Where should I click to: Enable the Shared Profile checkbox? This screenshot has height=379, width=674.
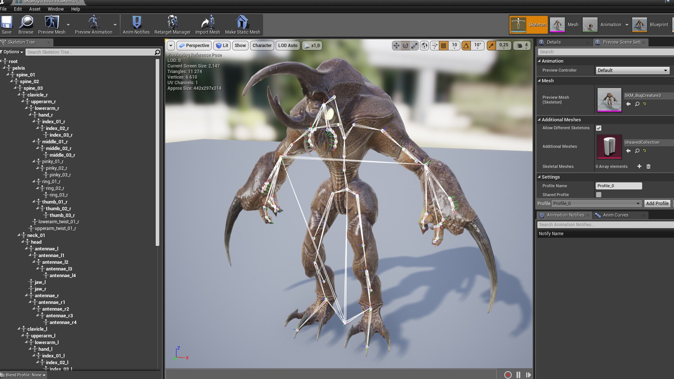coord(599,195)
